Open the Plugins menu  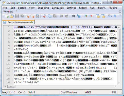click(x=113, y=8)
